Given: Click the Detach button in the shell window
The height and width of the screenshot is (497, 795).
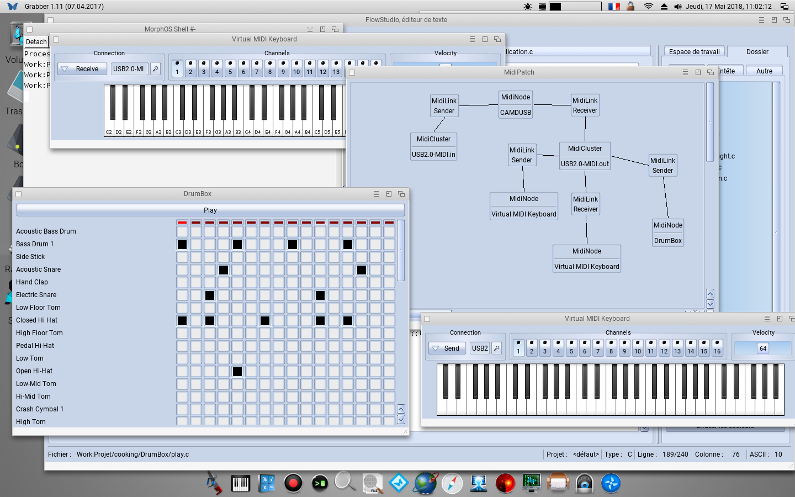Looking at the screenshot, I should tap(36, 42).
